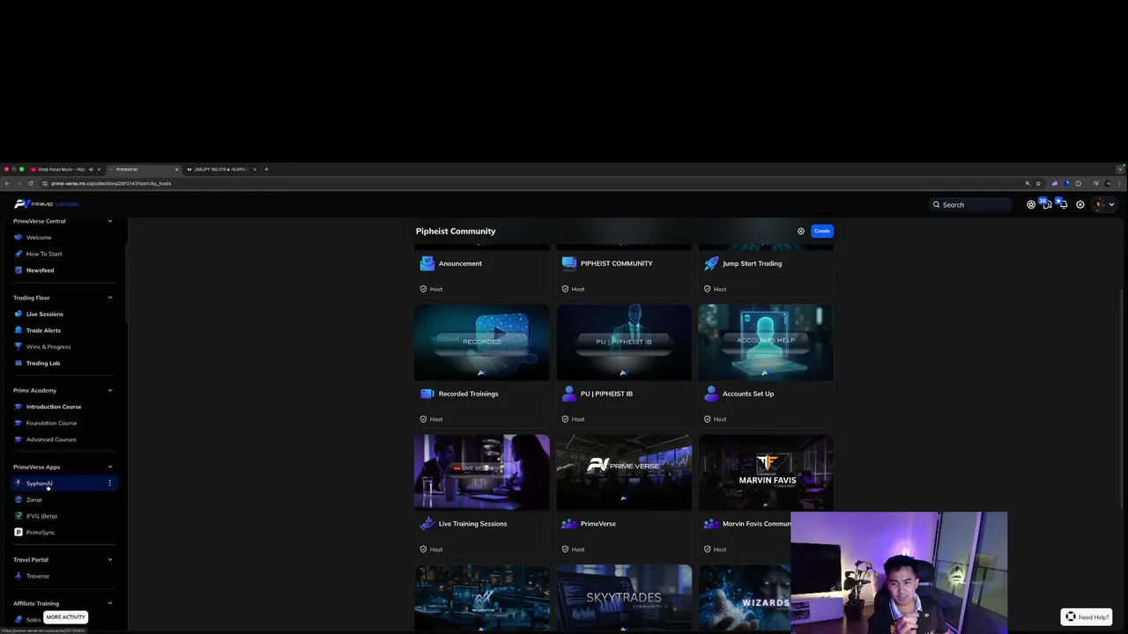This screenshot has width=1128, height=634.
Task: Click the blue Create button
Action: click(822, 231)
